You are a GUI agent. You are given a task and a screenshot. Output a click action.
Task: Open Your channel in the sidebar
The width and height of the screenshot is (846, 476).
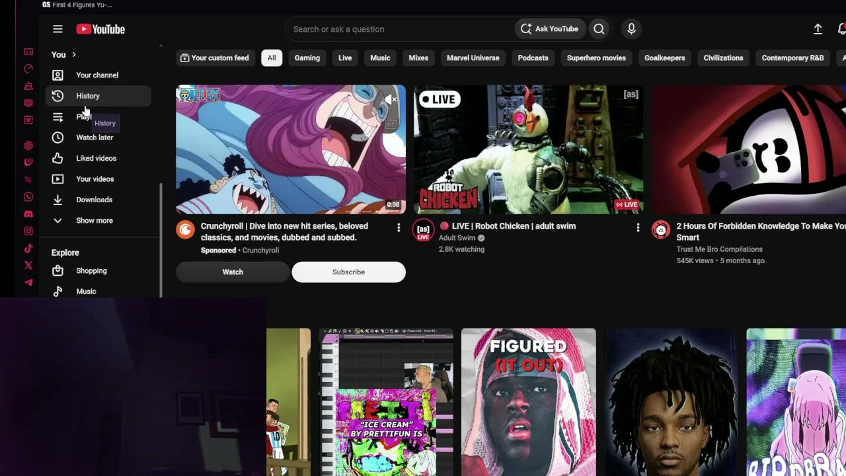point(98,75)
